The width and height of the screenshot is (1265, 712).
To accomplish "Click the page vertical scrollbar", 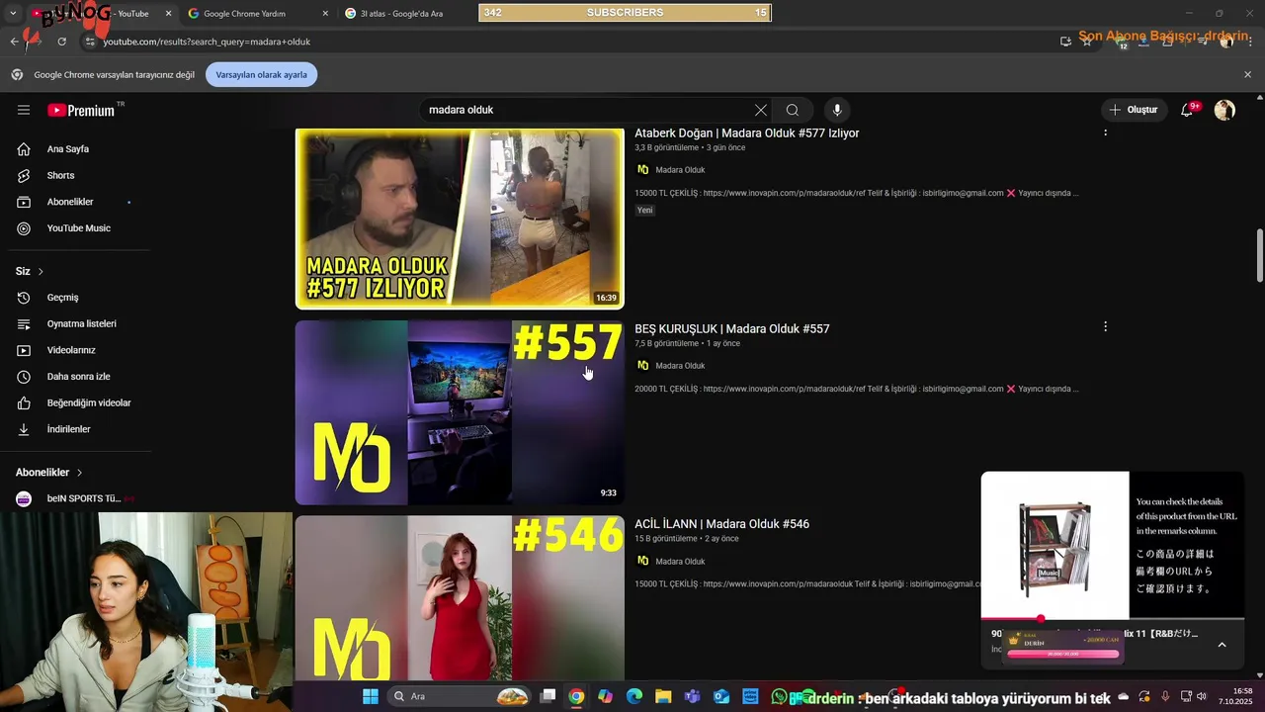I will [1259, 255].
